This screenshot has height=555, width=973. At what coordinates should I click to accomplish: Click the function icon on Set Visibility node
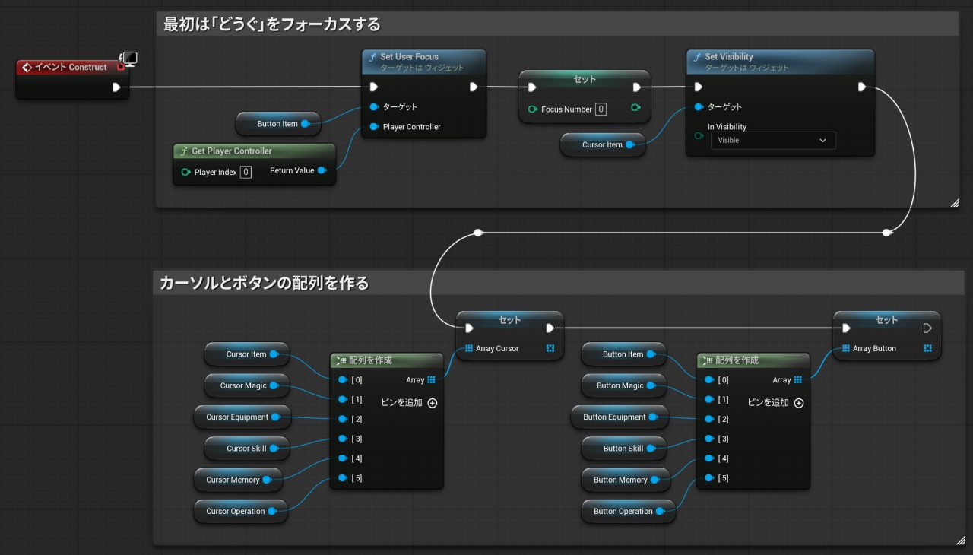coord(697,57)
